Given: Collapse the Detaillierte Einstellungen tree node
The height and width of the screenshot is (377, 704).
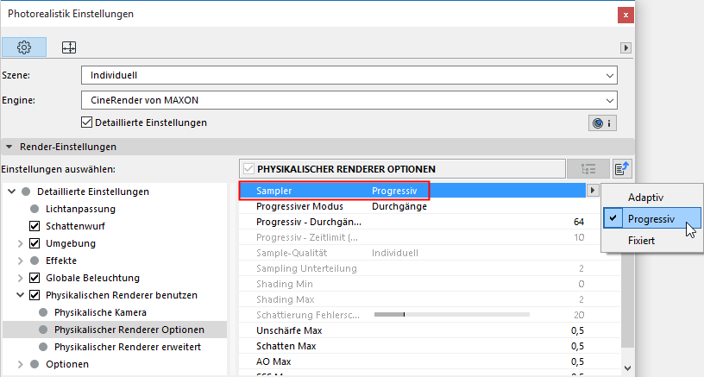Looking at the screenshot, I should click(x=12, y=192).
